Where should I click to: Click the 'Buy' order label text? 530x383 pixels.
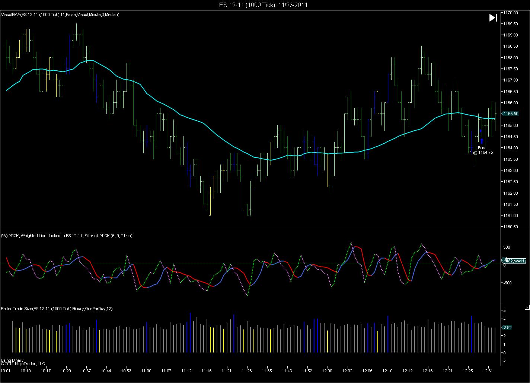tap(482, 148)
